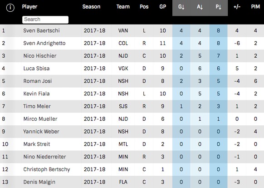Select Timo Meier player name
Screen dimensions: 264x188
(x=37, y=106)
